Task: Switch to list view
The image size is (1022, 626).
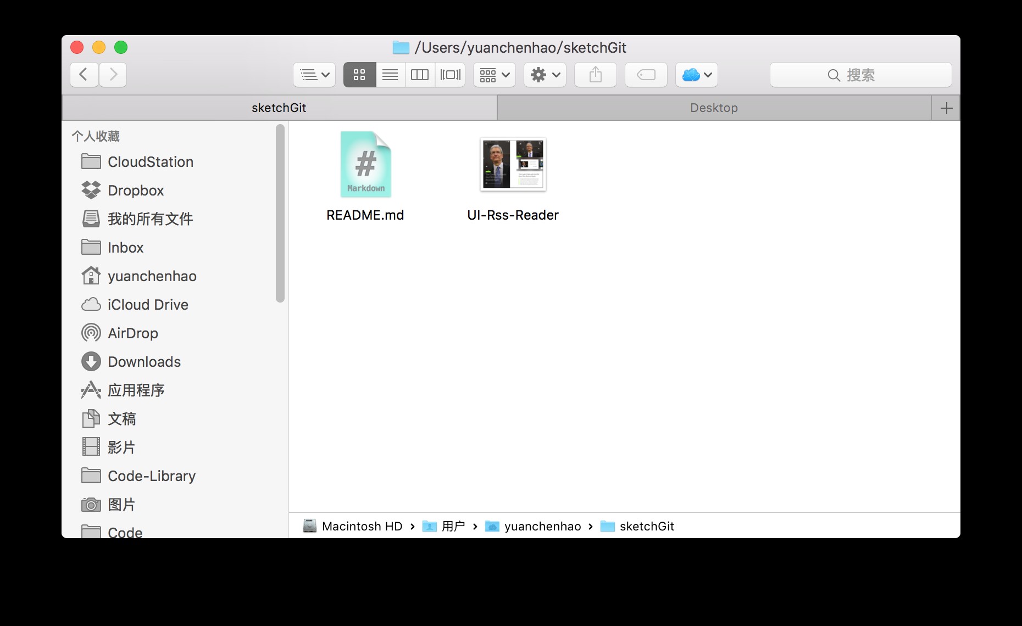Action: pyautogui.click(x=390, y=75)
